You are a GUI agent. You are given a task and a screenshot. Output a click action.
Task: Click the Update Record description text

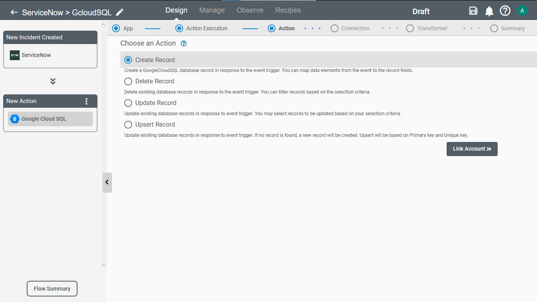tap(263, 114)
